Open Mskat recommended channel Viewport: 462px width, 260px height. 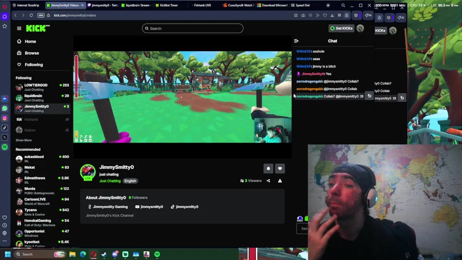[x=42, y=169]
